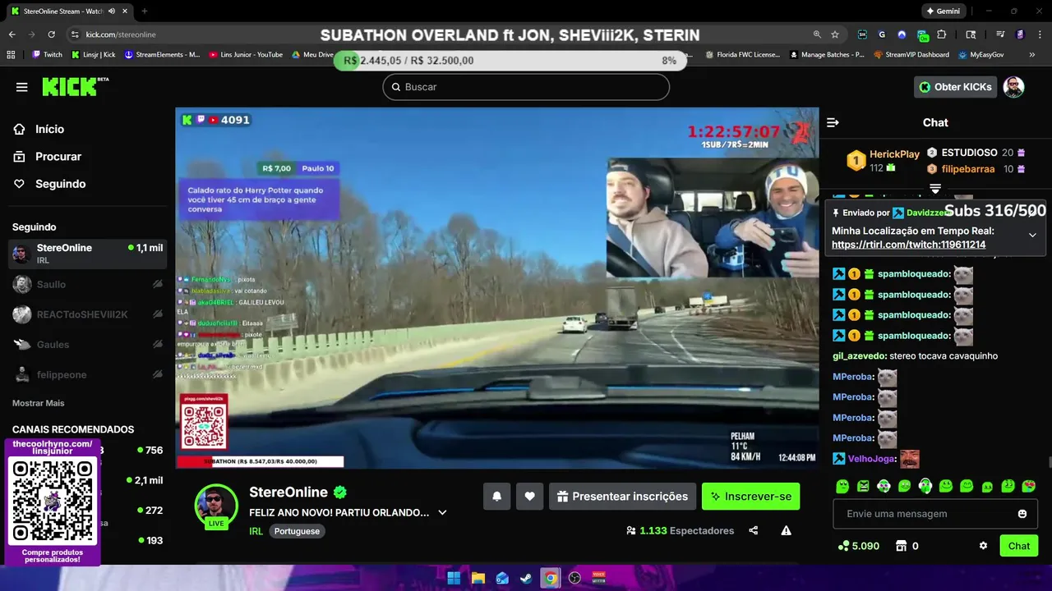Image resolution: width=1052 pixels, height=591 pixels.
Task: View site information icon in address bar
Action: 75,34
